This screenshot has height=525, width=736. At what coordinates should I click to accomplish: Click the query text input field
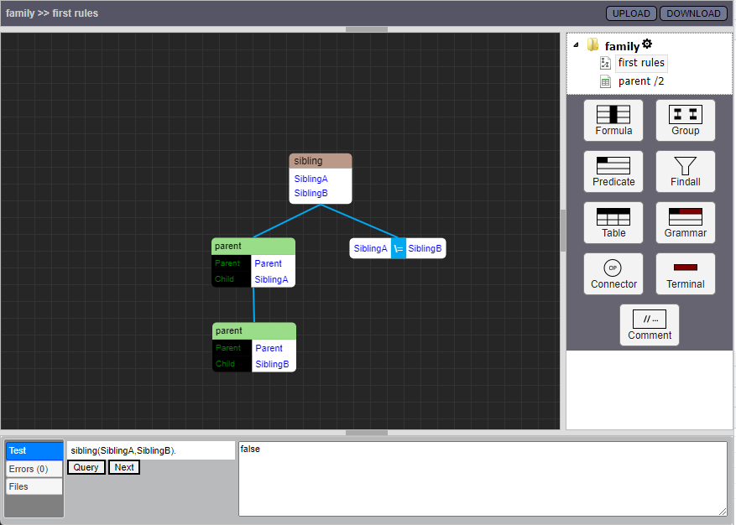click(x=150, y=451)
